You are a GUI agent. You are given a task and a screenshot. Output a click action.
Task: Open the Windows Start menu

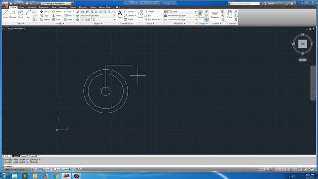pyautogui.click(x=4, y=176)
